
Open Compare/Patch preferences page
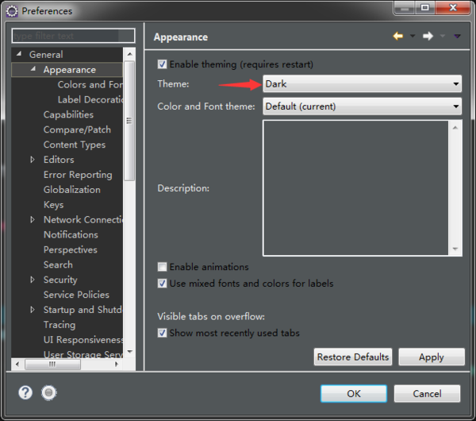(x=77, y=129)
